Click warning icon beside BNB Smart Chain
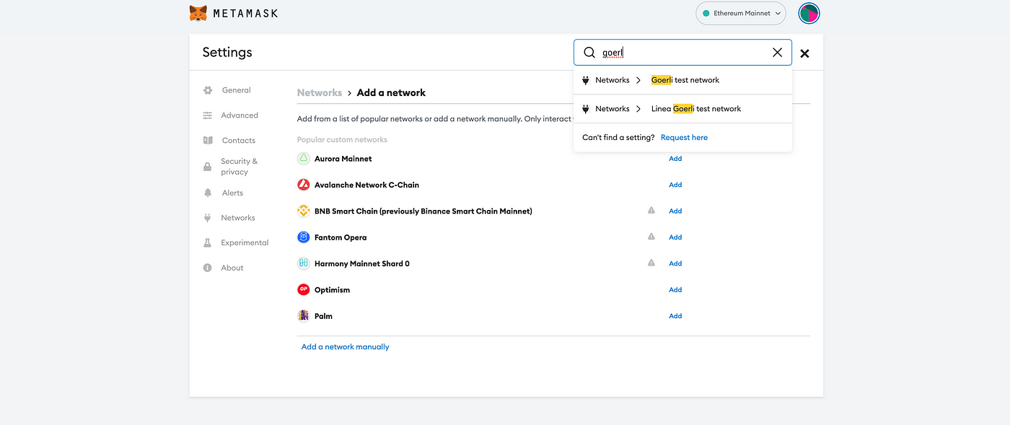The image size is (1010, 425). (651, 211)
